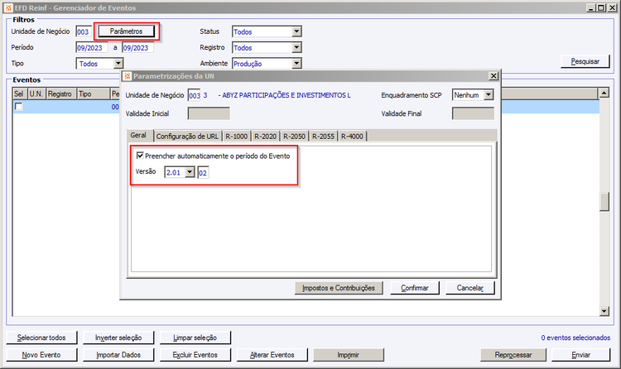Click Limpar seleção button
Viewport: 621px width, 369px height.
[195, 338]
